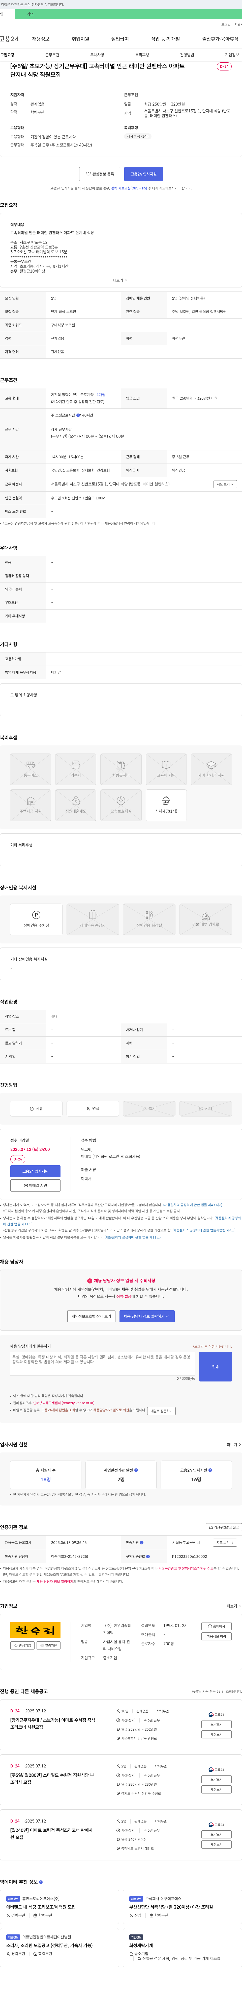Screen dimensions: 242x1990
Task: Click the 교육비 지원 welfare icon
Action: [166, 769]
